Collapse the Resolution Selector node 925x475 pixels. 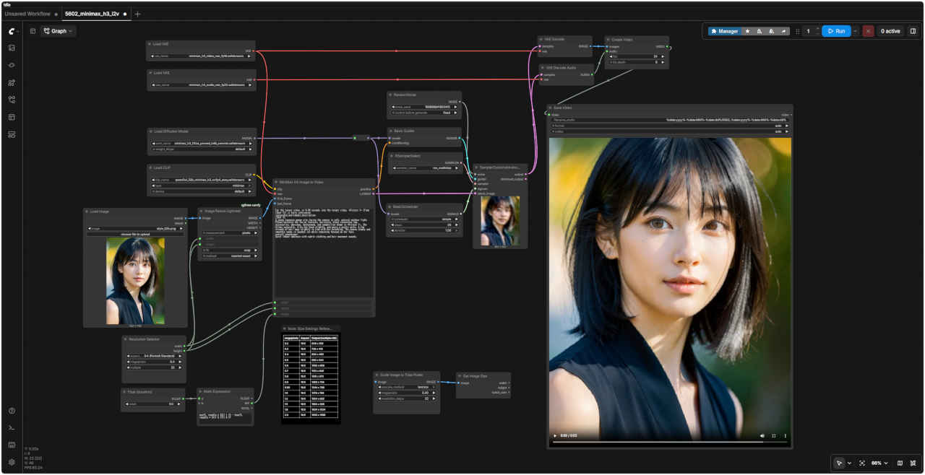tap(125, 339)
